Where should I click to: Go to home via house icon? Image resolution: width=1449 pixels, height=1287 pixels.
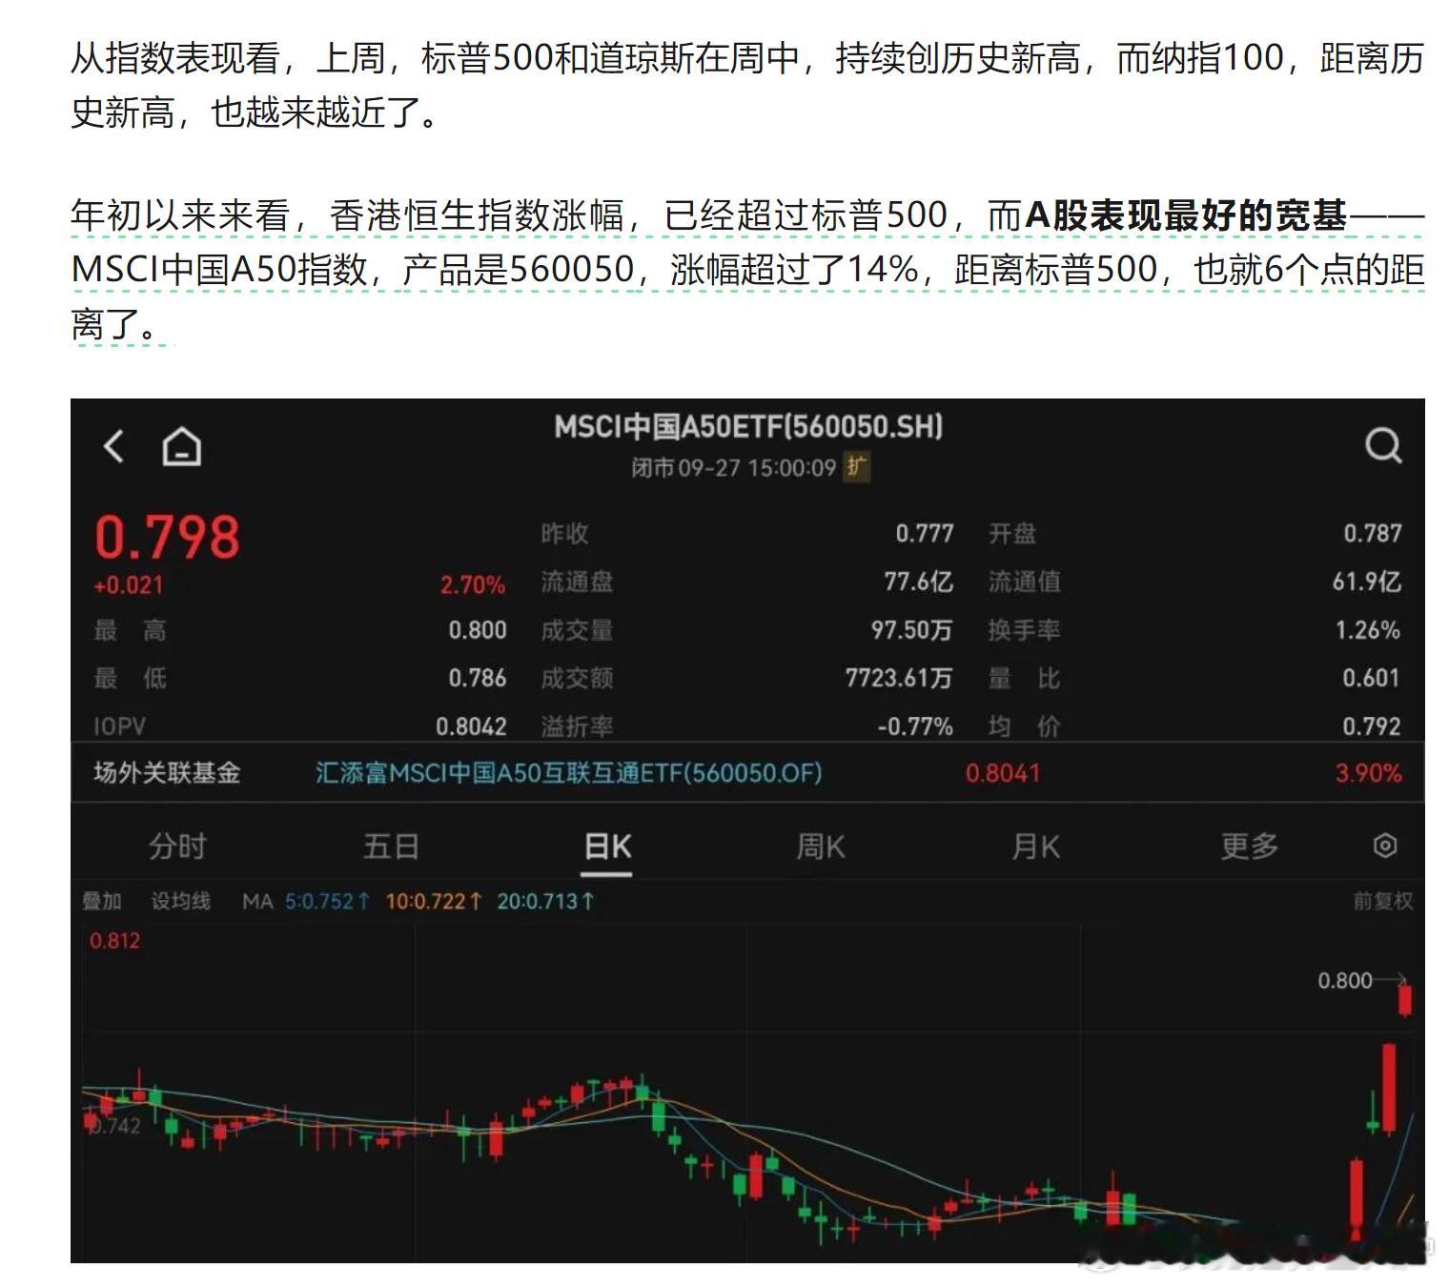(x=181, y=445)
